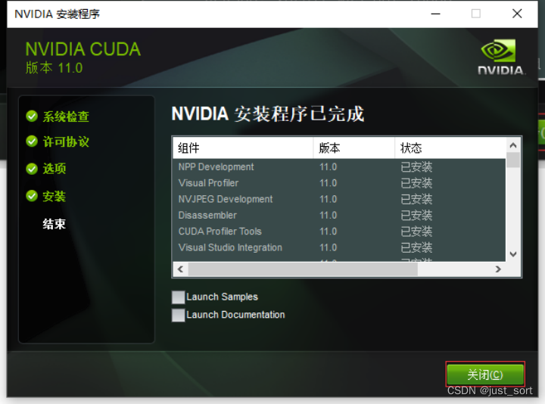Viewport: 545px width, 404px height.
Task: Click the 安装 step label
Action: pyautogui.click(x=54, y=196)
